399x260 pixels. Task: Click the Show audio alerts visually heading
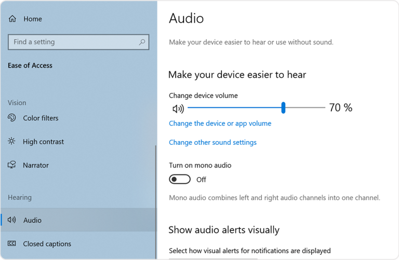[x=224, y=230]
